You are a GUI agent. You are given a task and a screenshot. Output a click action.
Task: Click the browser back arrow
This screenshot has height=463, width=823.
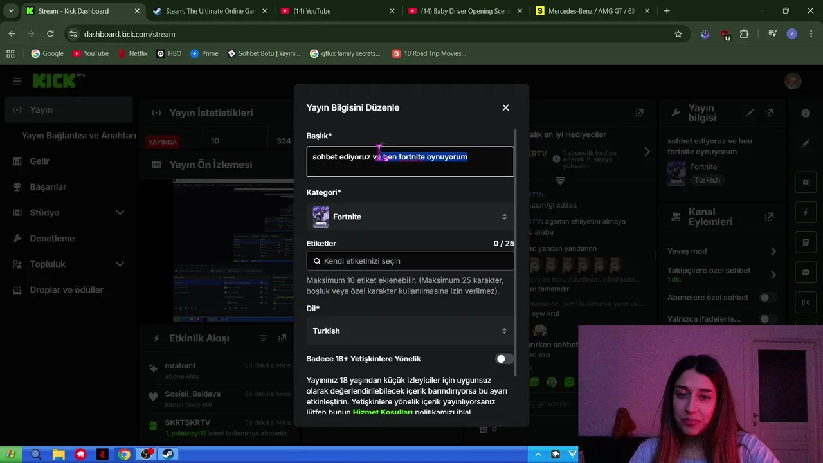coord(12,34)
